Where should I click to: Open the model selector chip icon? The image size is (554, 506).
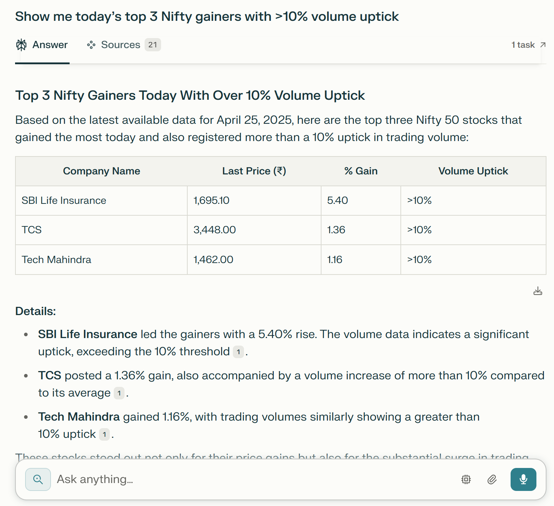[466, 479]
